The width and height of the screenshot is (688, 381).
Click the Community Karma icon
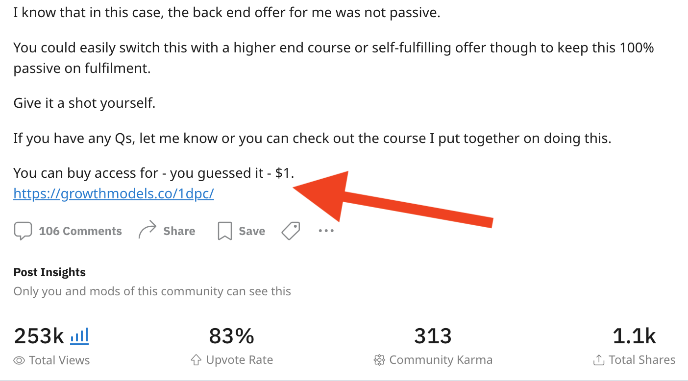pyautogui.click(x=379, y=360)
